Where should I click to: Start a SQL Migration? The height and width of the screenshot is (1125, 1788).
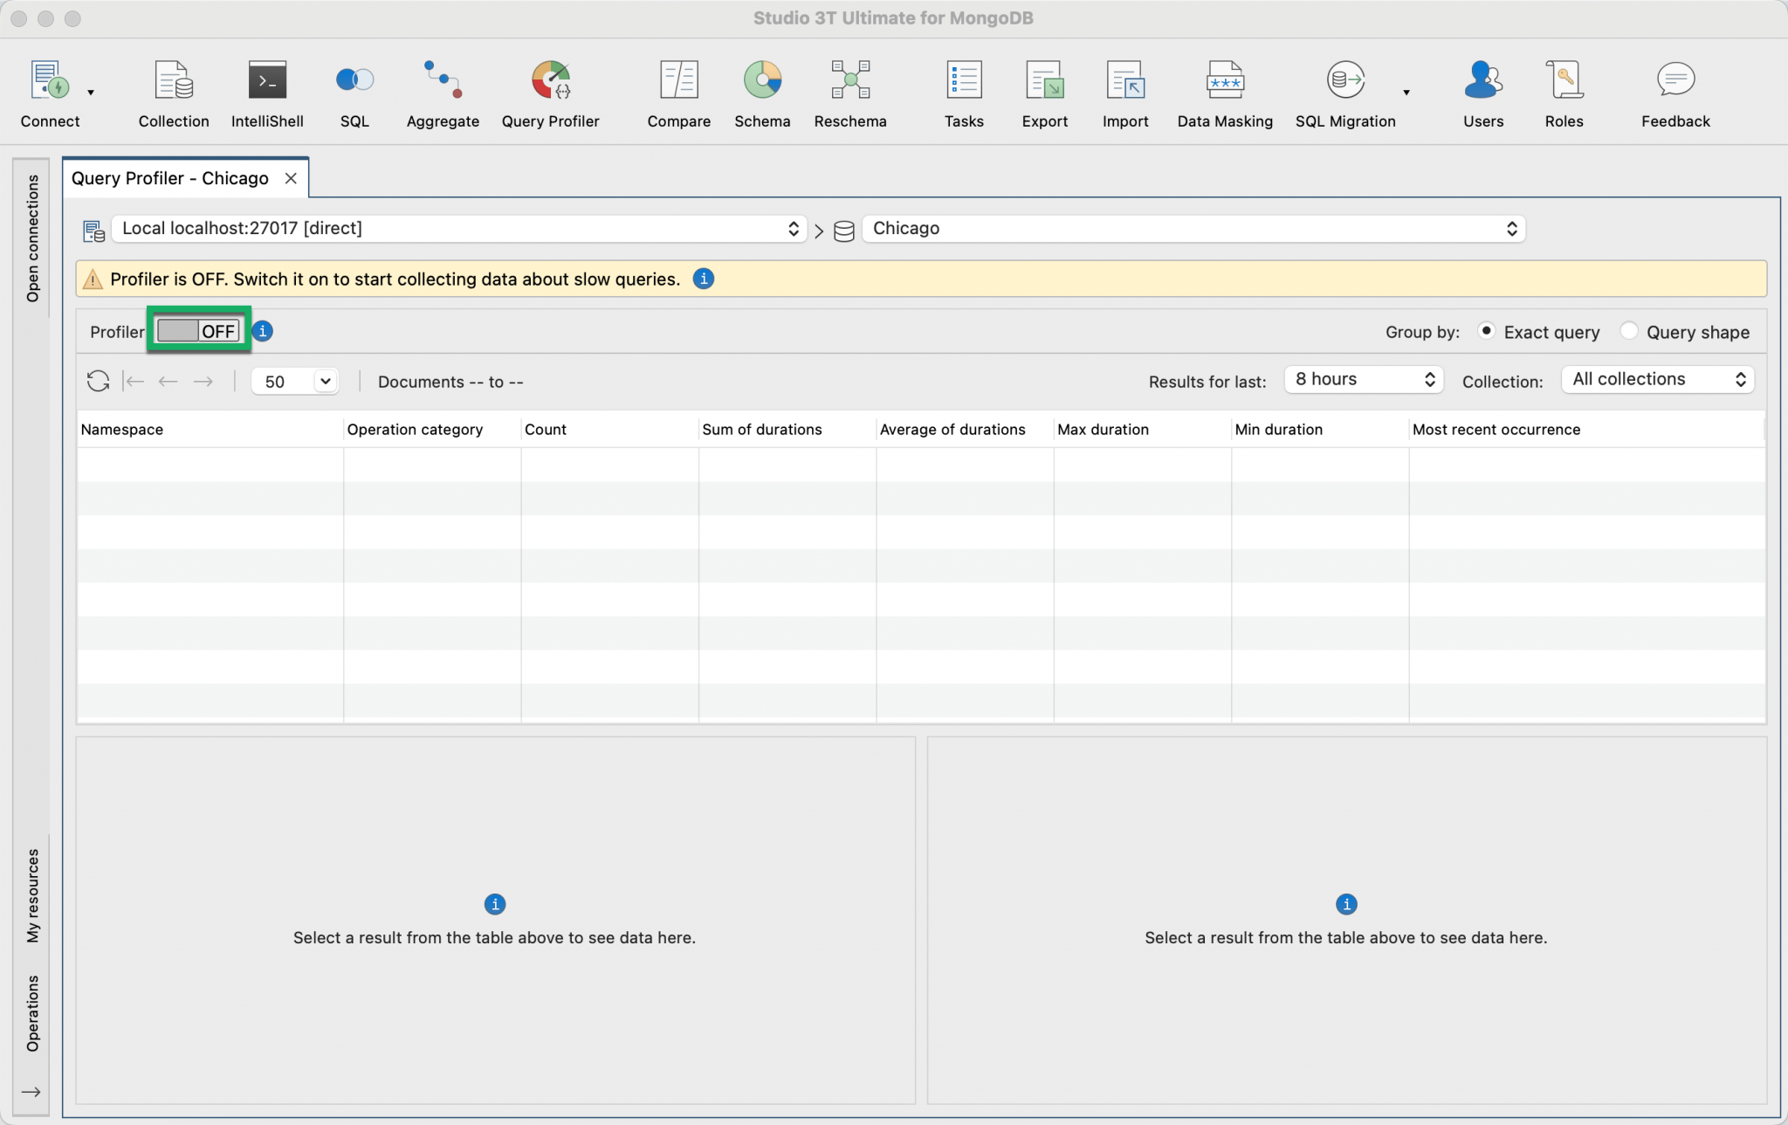pyautogui.click(x=1344, y=92)
